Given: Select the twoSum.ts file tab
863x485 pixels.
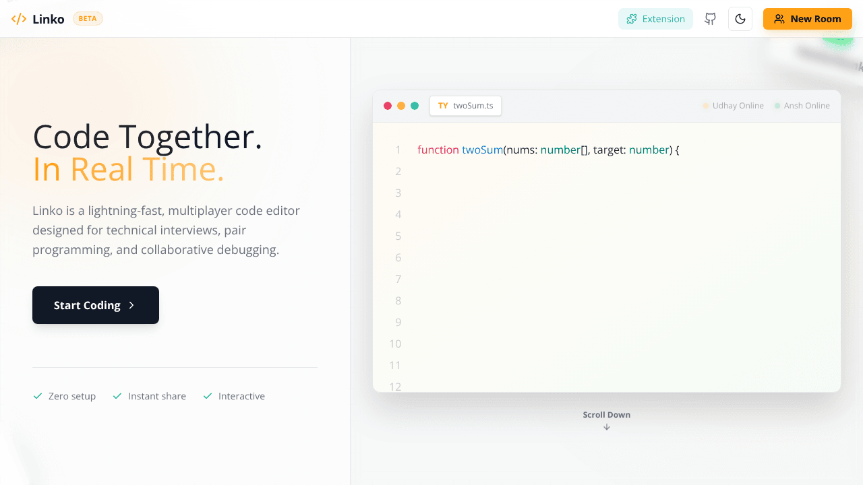Looking at the screenshot, I should click(465, 106).
